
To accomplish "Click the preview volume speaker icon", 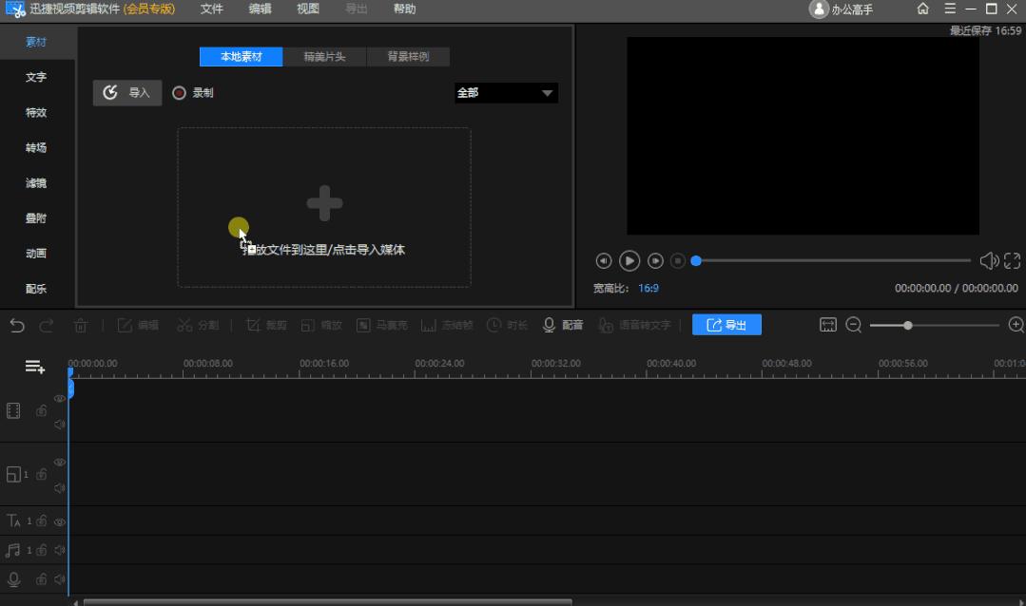I will pos(989,260).
